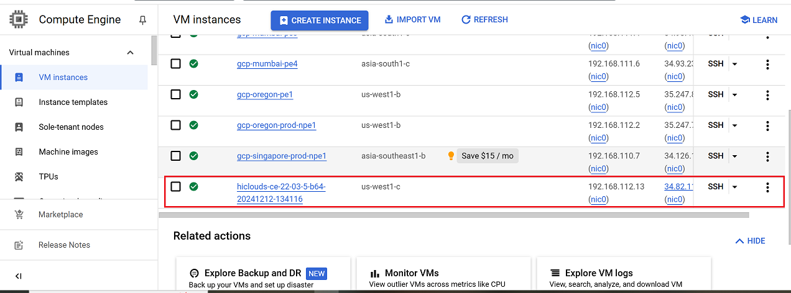791x293 pixels.
Task: Open more actions menu for gcp-mumbai-pe4
Action: click(767, 64)
